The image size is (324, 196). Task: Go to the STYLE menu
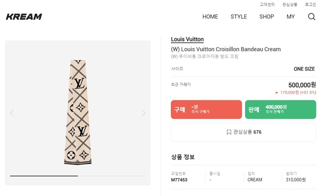pyautogui.click(x=239, y=17)
